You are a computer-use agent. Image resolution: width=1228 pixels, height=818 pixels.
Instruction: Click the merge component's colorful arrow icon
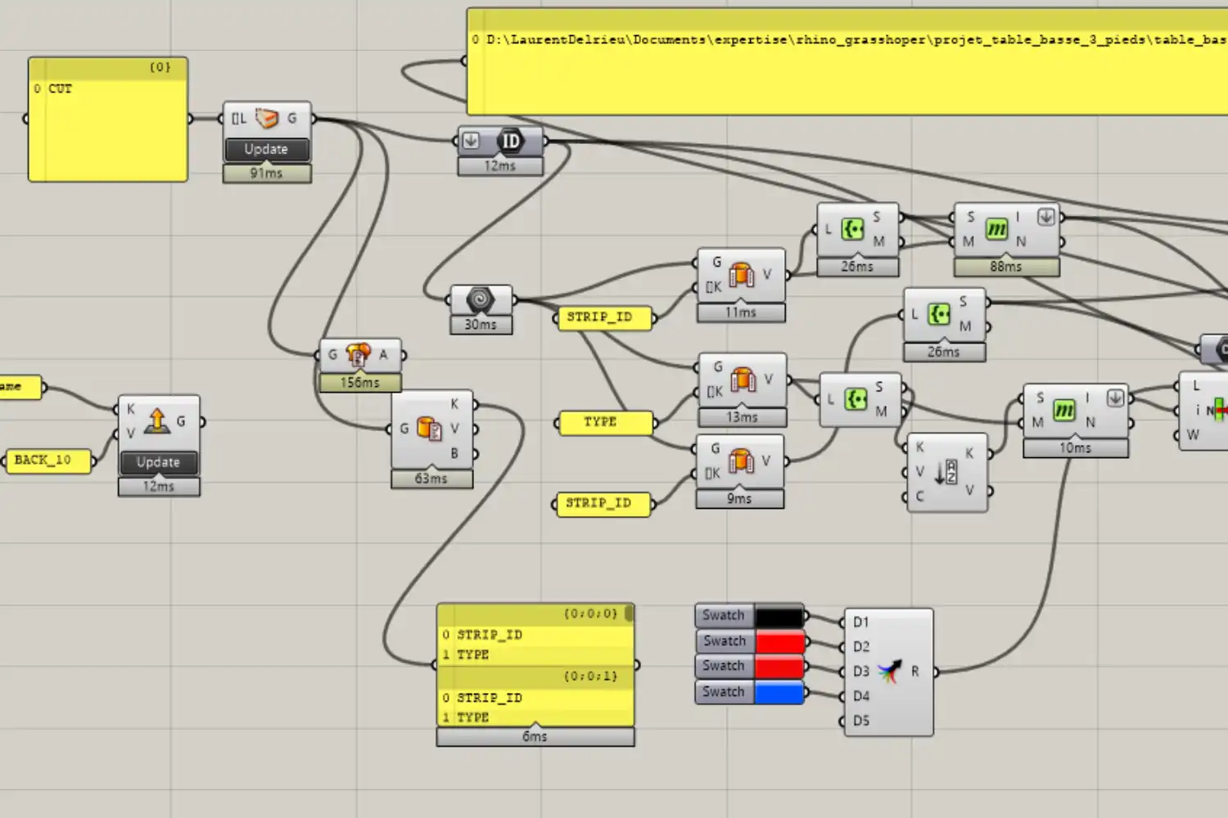click(x=889, y=672)
